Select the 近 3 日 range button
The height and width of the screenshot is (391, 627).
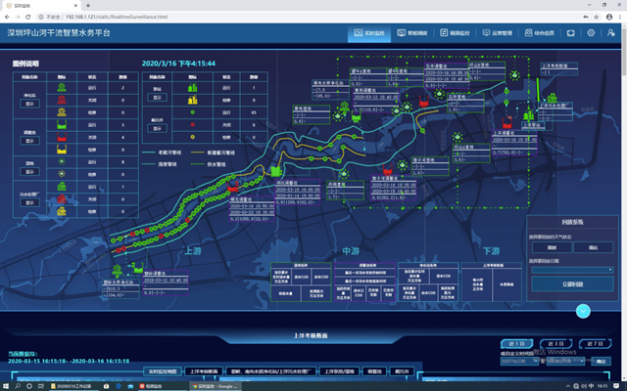point(555,344)
